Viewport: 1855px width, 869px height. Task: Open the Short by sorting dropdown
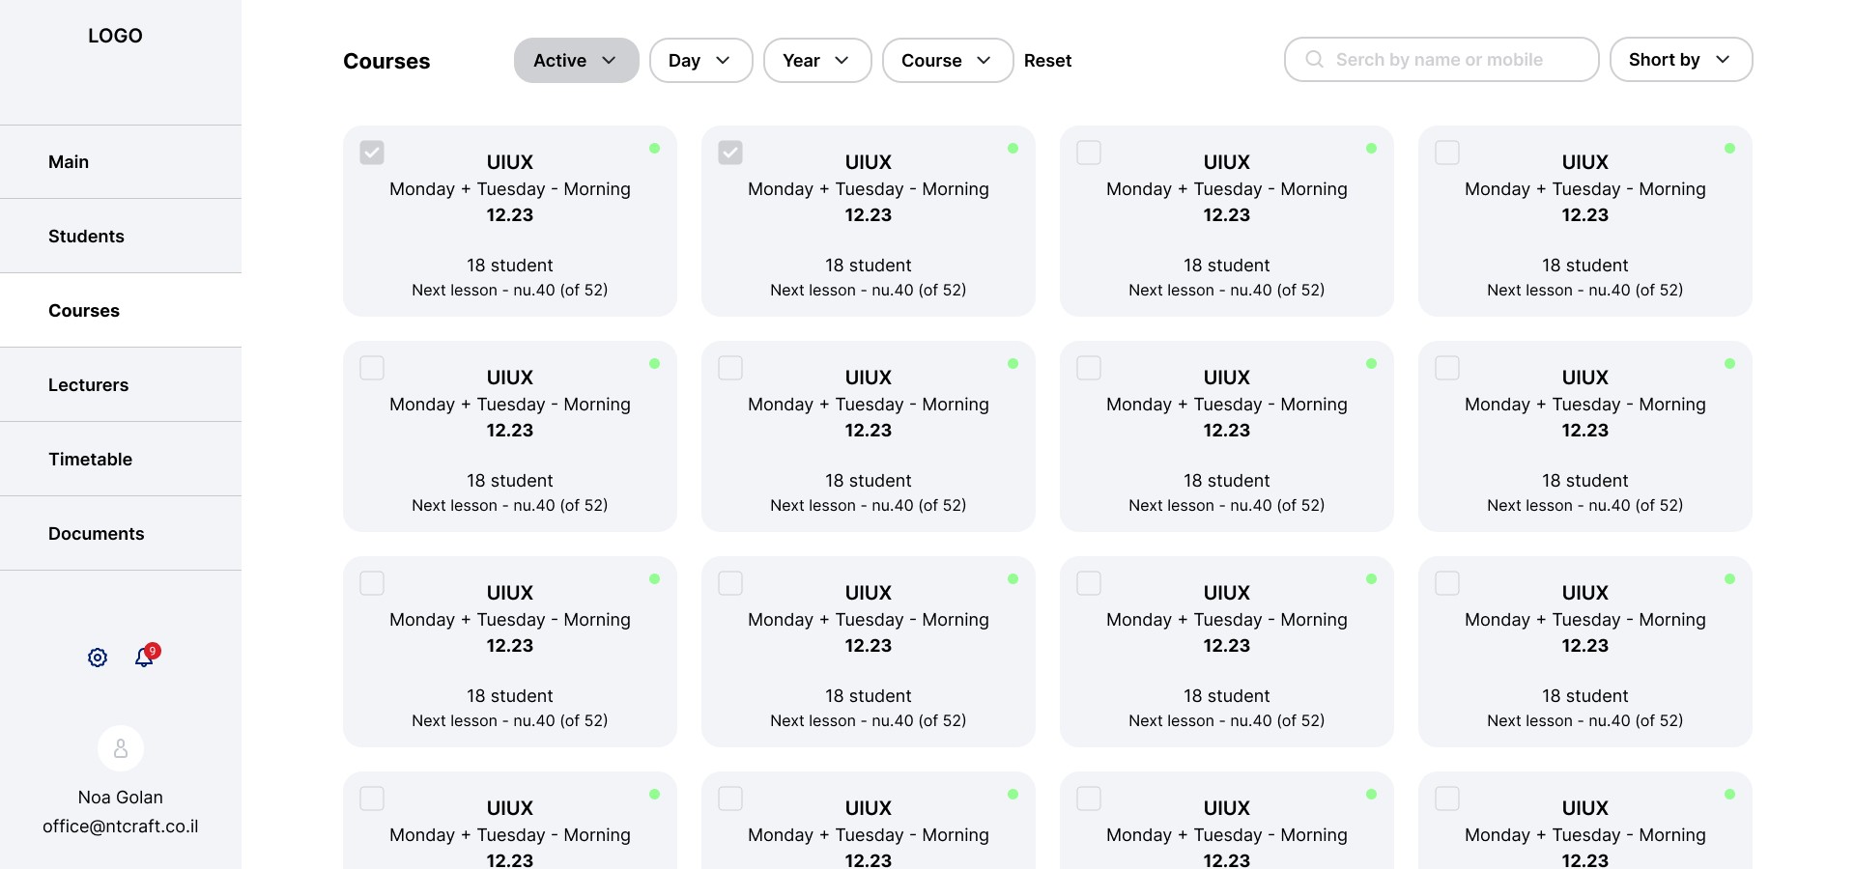click(x=1681, y=60)
